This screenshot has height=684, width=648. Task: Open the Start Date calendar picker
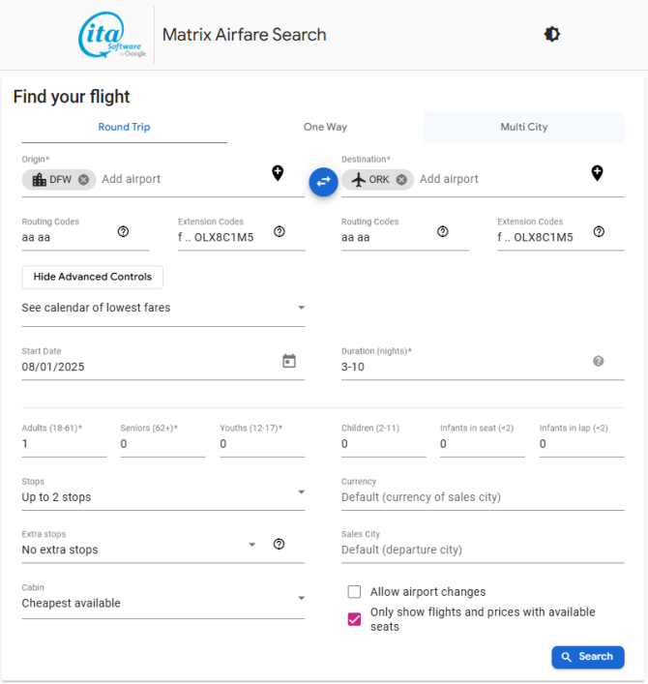[289, 361]
